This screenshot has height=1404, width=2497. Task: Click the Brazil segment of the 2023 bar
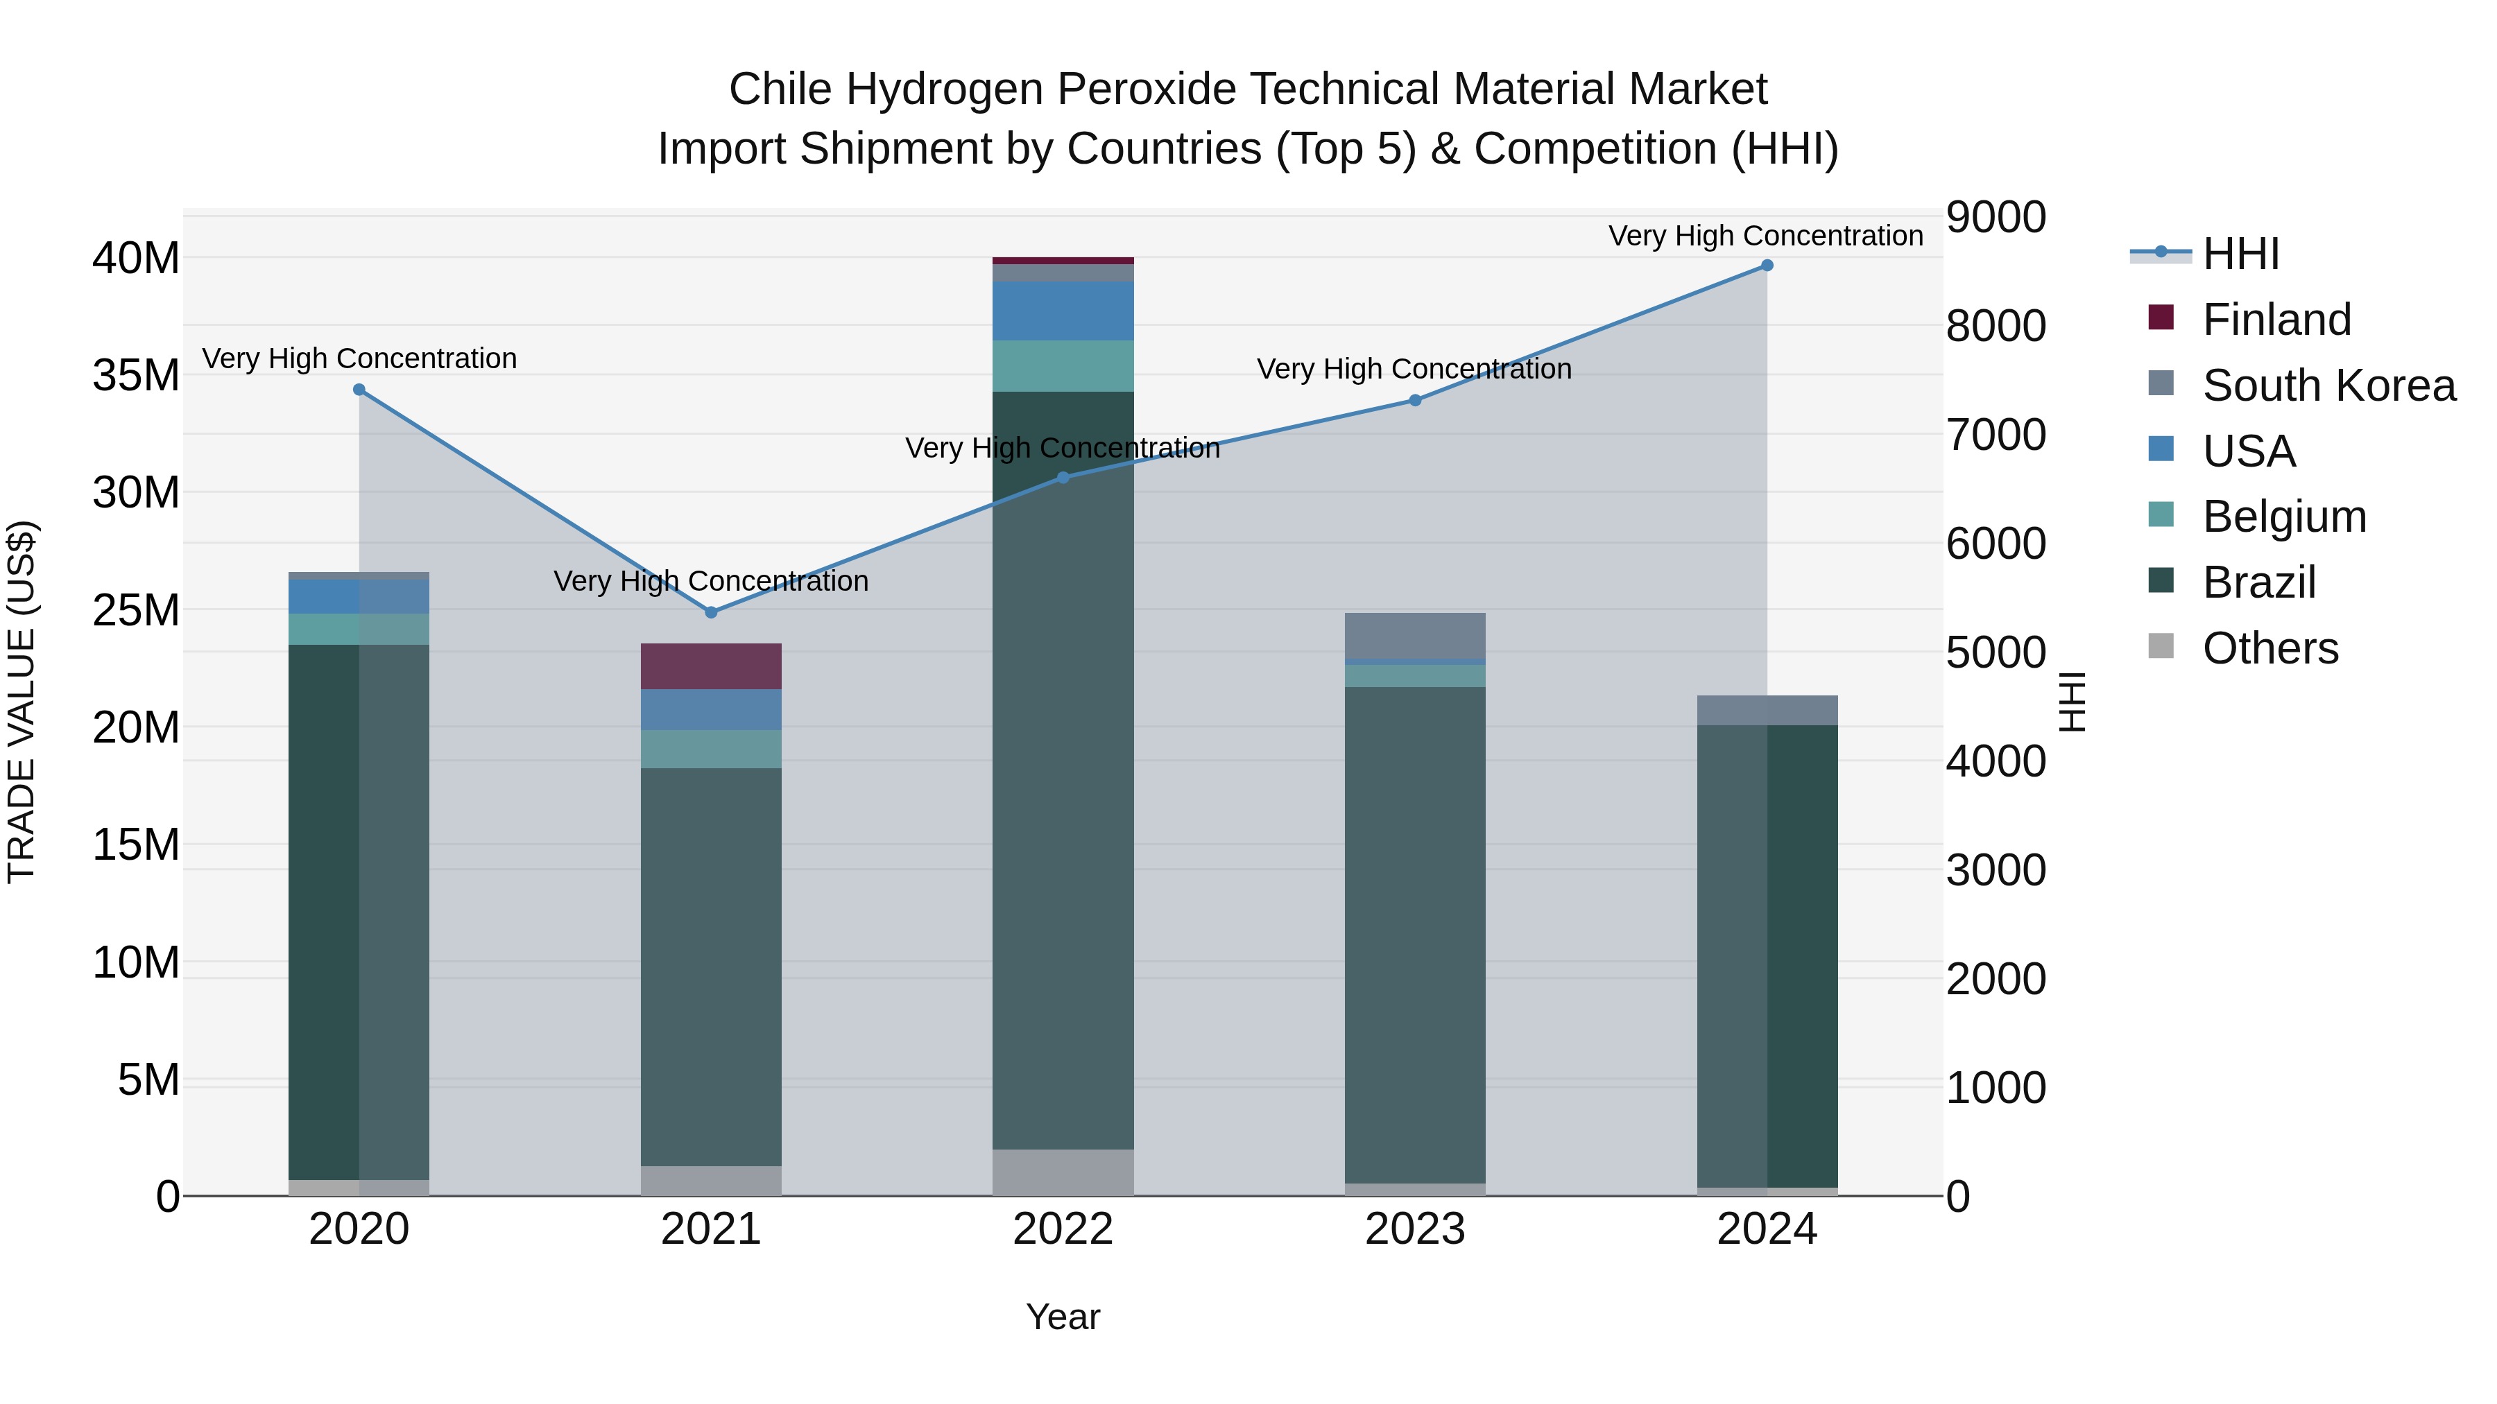pos(1414,935)
